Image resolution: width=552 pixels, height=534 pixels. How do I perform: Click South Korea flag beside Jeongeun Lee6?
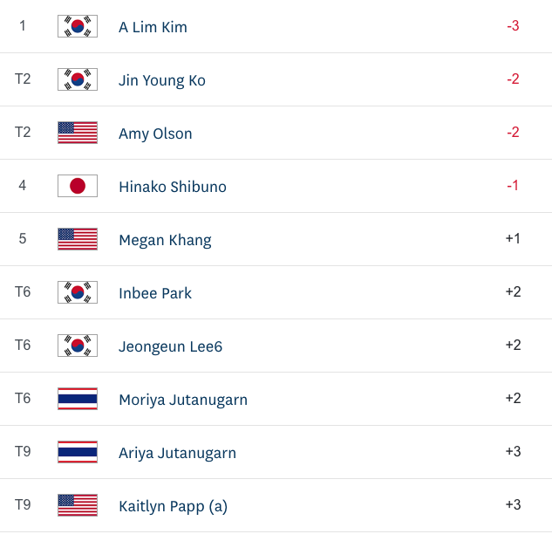coord(78,346)
